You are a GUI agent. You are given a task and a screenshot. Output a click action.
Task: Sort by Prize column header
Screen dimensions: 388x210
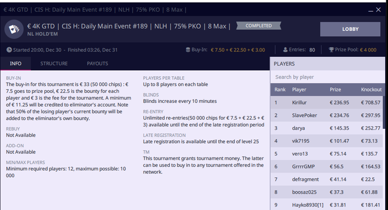[x=335, y=90]
